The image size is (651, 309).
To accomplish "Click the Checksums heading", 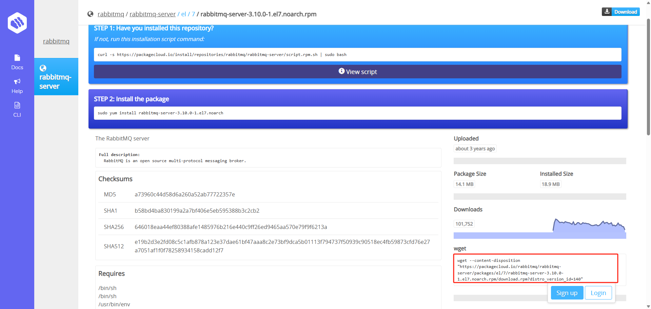I will click(115, 179).
